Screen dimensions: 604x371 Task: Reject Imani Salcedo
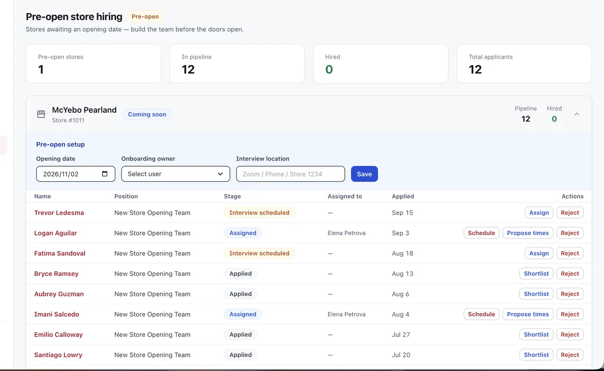[x=570, y=314]
